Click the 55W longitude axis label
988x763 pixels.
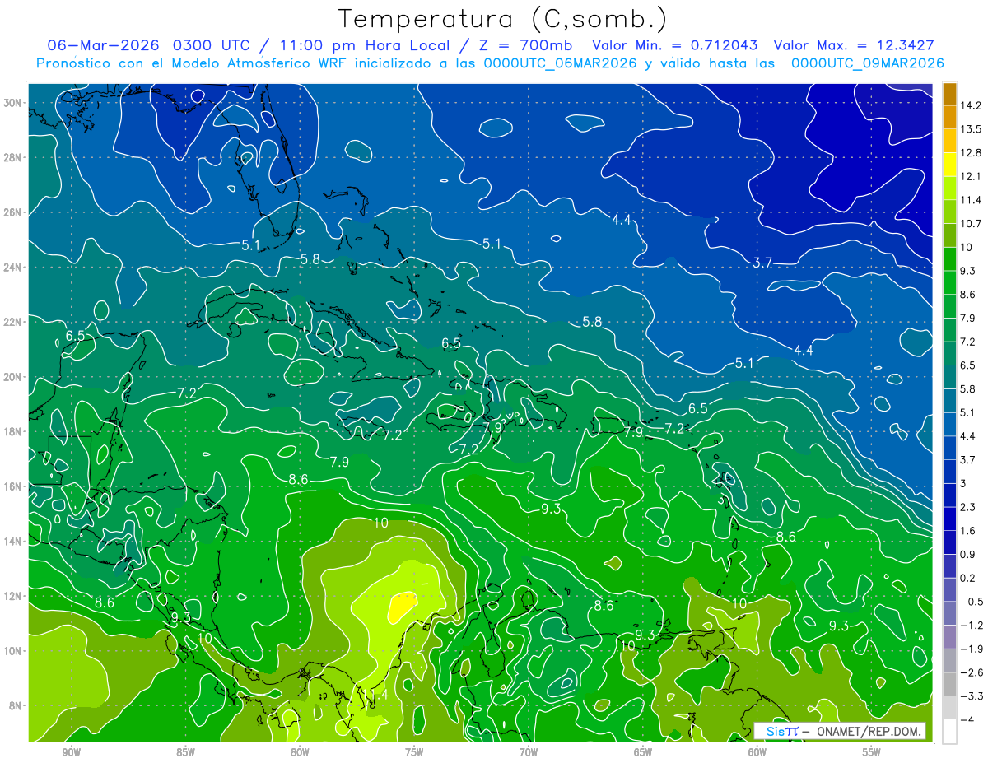tap(872, 752)
